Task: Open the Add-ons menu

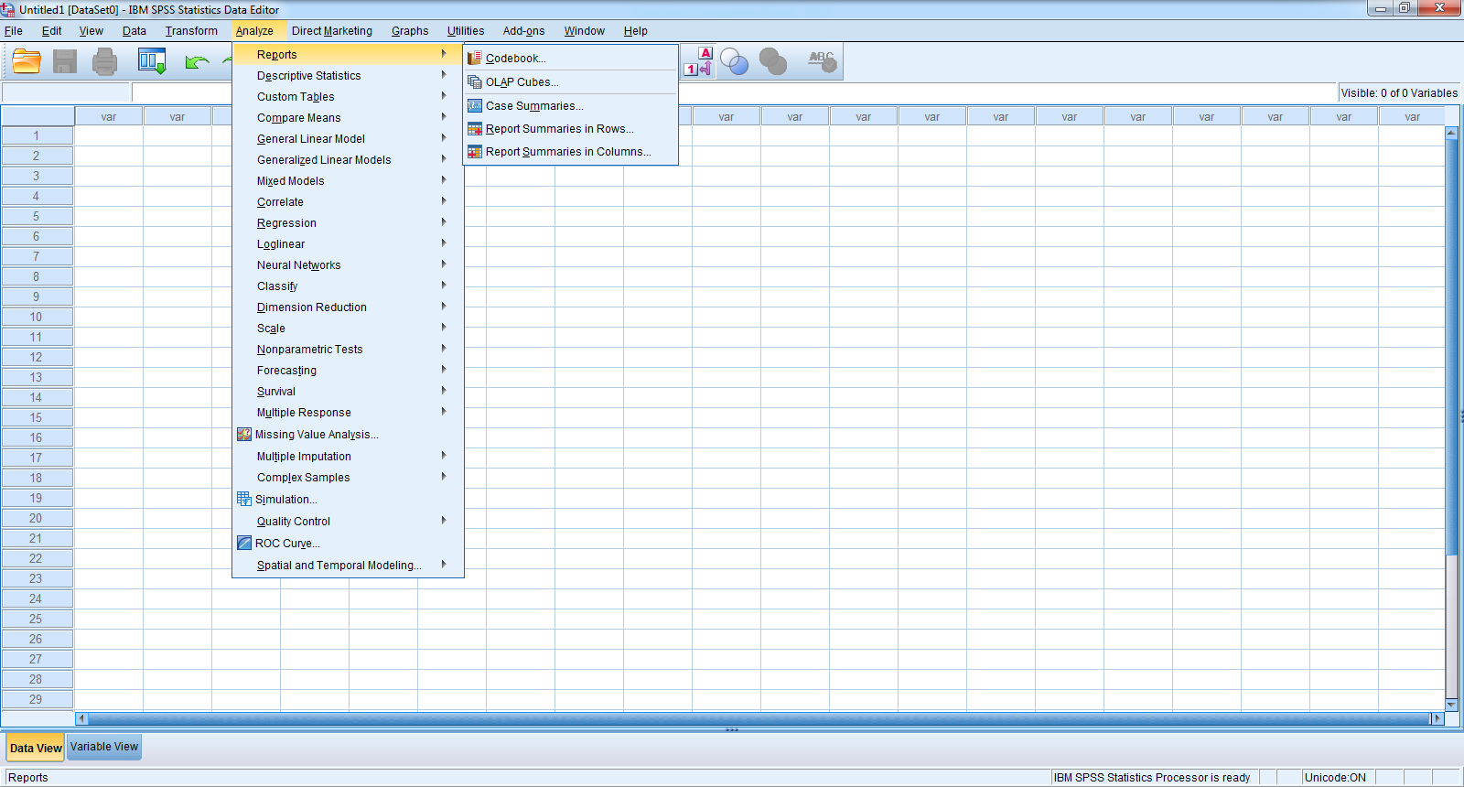Action: click(x=523, y=31)
